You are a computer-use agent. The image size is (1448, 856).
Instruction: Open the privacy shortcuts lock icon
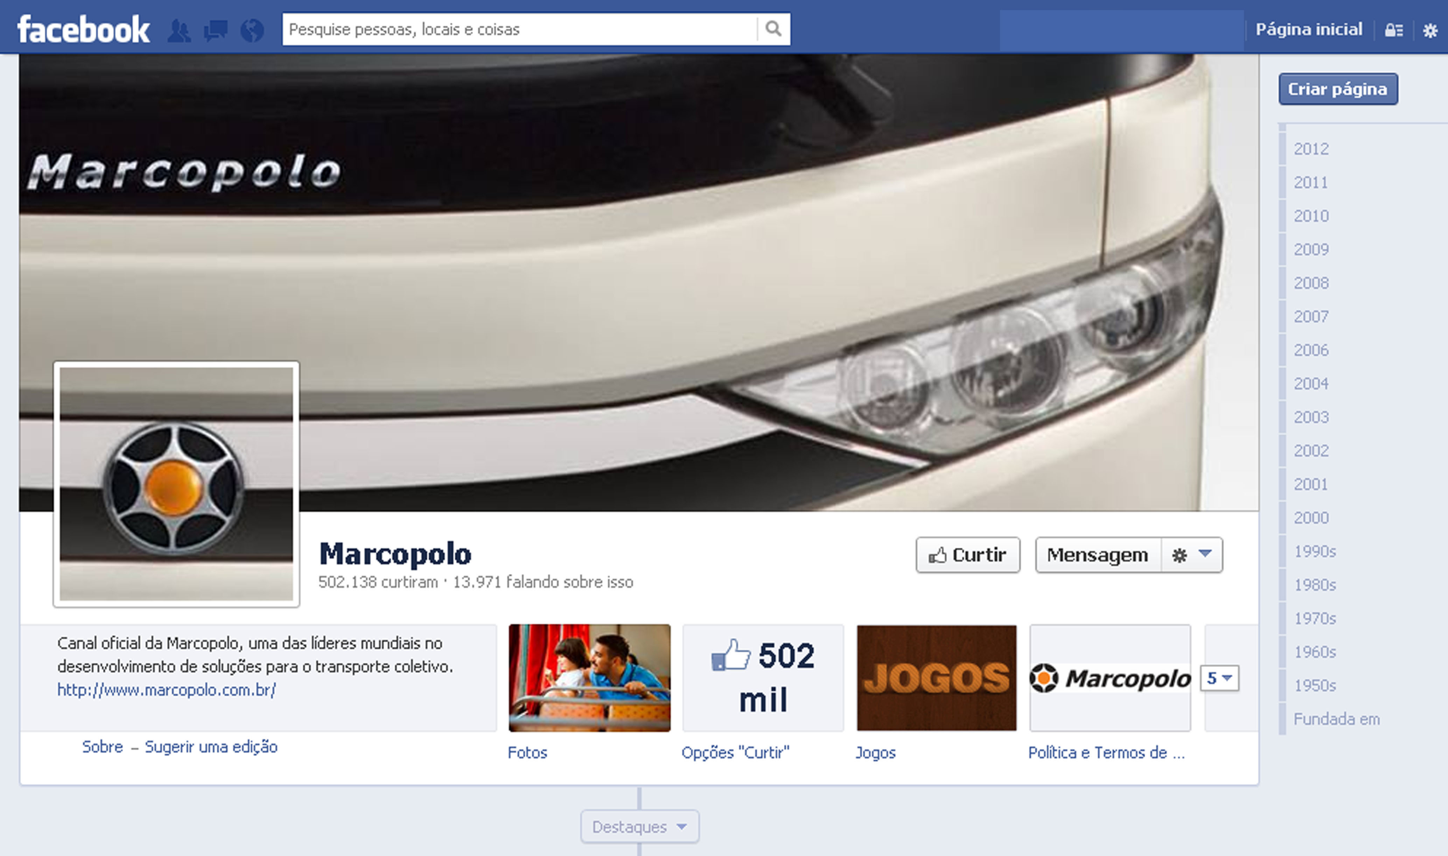pos(1394,30)
